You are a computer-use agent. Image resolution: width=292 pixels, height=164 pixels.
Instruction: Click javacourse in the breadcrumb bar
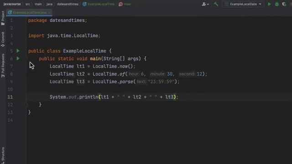coord(12,4)
